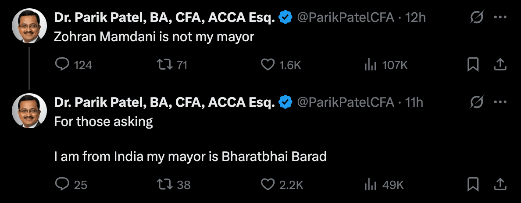Reply to the Bharatbhai Barad tweet
The image size is (521, 203).
62,185
